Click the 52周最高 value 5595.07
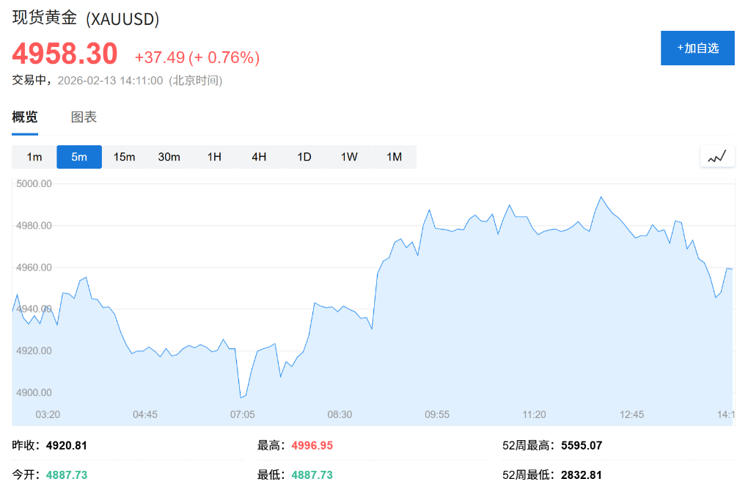This screenshot has height=487, width=751. pyautogui.click(x=582, y=445)
